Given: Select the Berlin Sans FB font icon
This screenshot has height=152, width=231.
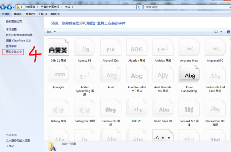Looking at the screenshot, I should (163, 108).
